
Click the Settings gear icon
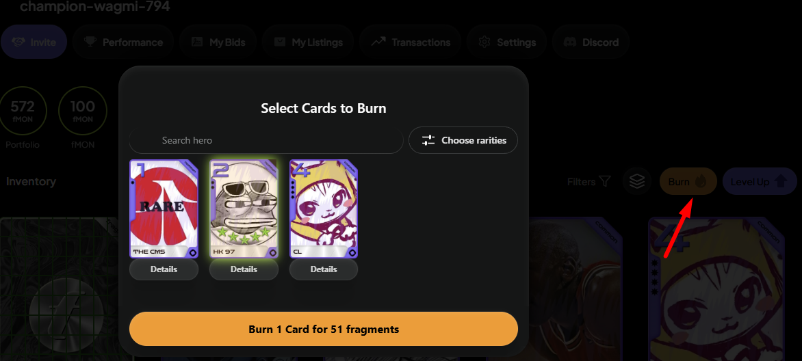point(484,42)
